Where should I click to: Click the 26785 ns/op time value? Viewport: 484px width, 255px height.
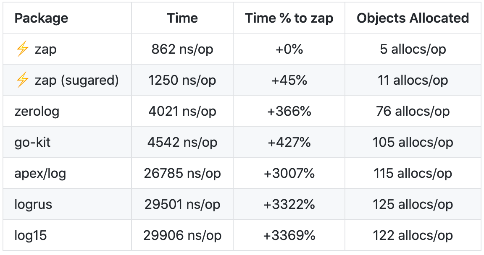pos(182,173)
